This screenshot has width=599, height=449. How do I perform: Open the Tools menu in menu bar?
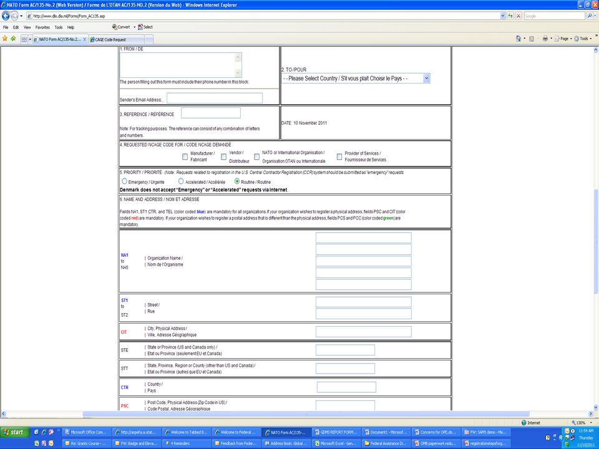(x=59, y=27)
